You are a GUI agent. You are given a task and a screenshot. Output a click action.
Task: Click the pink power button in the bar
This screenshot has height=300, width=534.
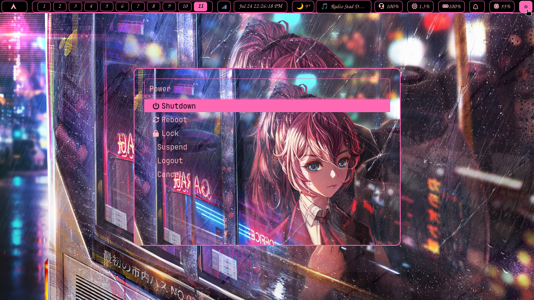tap(526, 7)
